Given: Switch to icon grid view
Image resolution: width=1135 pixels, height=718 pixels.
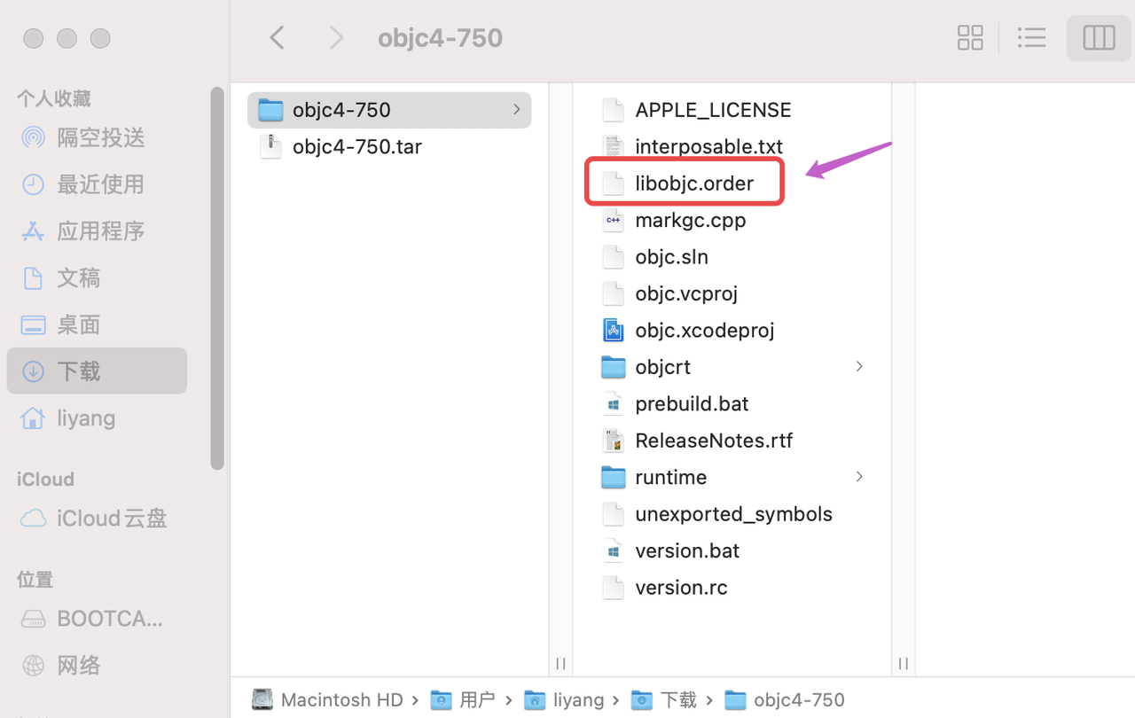Looking at the screenshot, I should tap(970, 37).
